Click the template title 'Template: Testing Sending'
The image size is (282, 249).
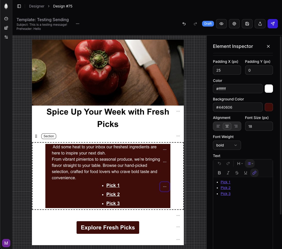click(x=43, y=20)
